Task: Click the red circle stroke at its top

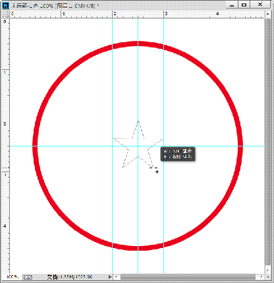Action: pyautogui.click(x=138, y=44)
